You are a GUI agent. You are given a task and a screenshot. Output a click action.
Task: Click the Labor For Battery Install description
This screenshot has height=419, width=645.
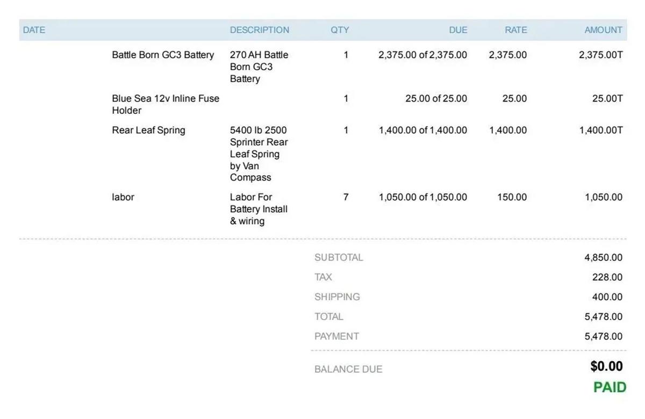(x=259, y=209)
